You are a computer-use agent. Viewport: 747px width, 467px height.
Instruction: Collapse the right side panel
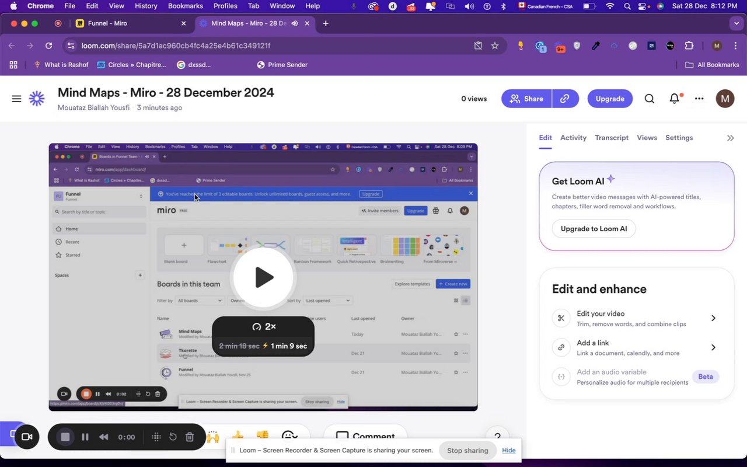[730, 138]
